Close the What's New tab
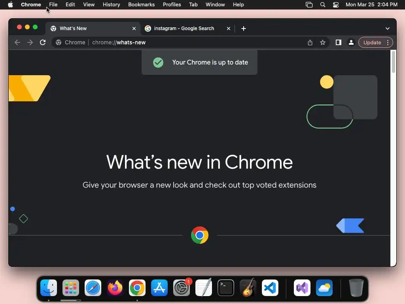Viewport: 405px width, 304px height. click(x=134, y=28)
